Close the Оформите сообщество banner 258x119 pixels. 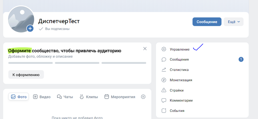(x=145, y=49)
